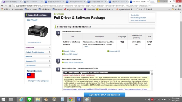The image size is (182, 102).
Task: Click the ...more description link
Action: click(86, 47)
